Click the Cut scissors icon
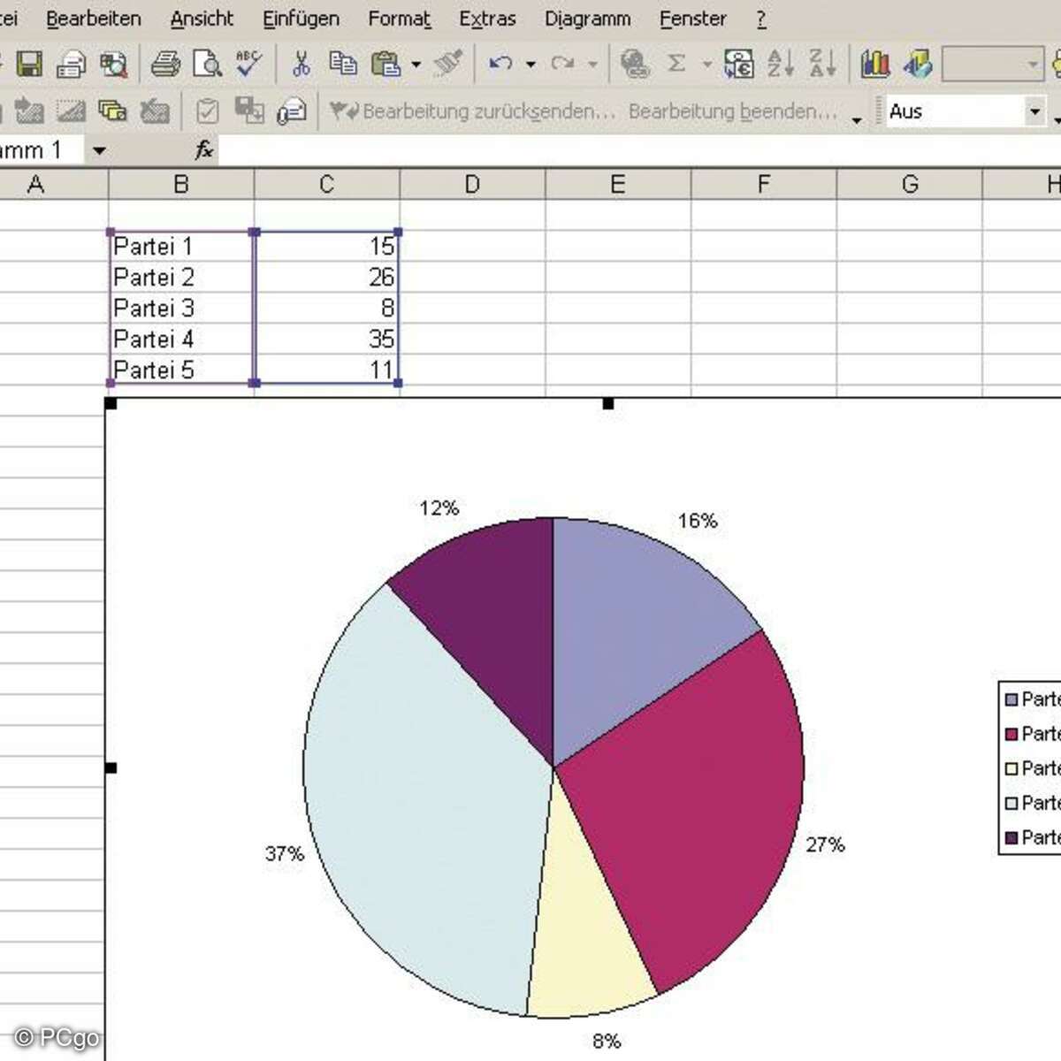Screen dimensions: 1061x1061 [301, 64]
